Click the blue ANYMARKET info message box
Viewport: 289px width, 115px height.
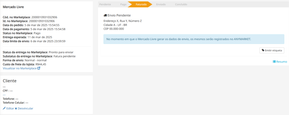pyautogui.click(x=194, y=39)
